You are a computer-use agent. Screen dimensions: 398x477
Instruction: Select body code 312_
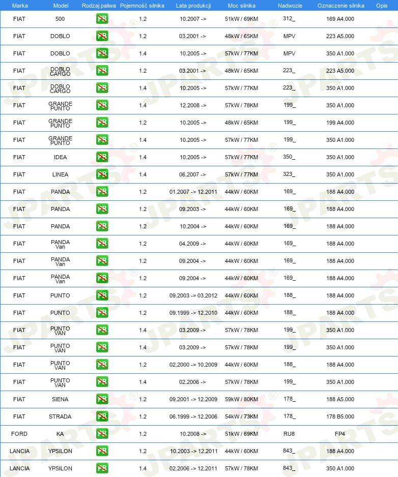289,18
